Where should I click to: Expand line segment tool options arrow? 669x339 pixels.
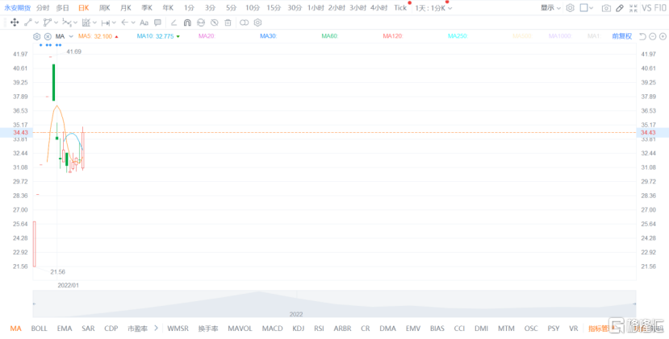pyautogui.click(x=36, y=23)
